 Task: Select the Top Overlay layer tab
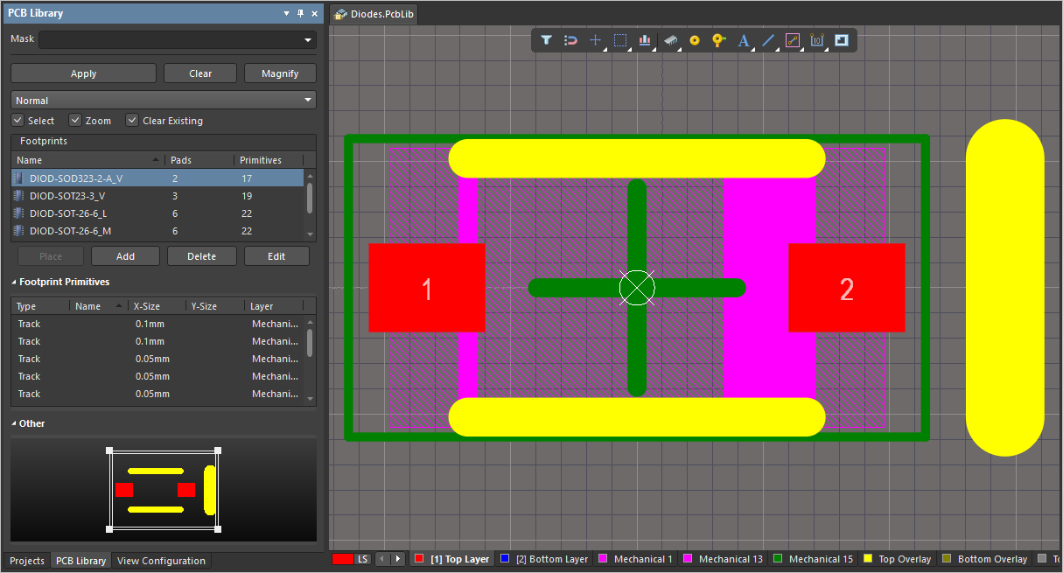pos(897,559)
